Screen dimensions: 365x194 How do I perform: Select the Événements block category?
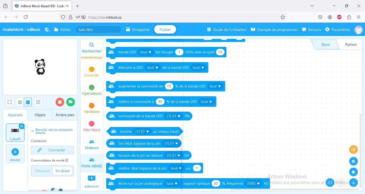[x=91, y=57]
